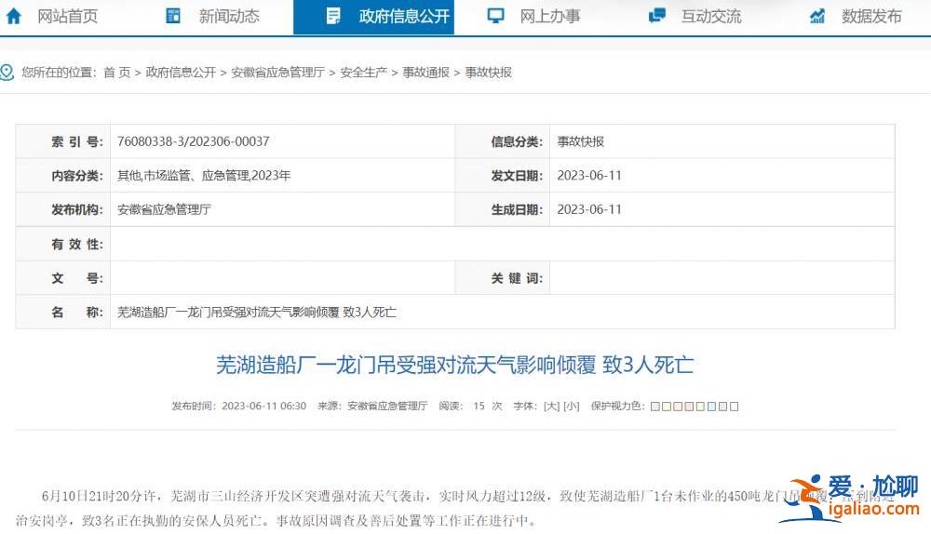Open the 数据发布 navigation tab
931x534 pixels.
(x=871, y=16)
